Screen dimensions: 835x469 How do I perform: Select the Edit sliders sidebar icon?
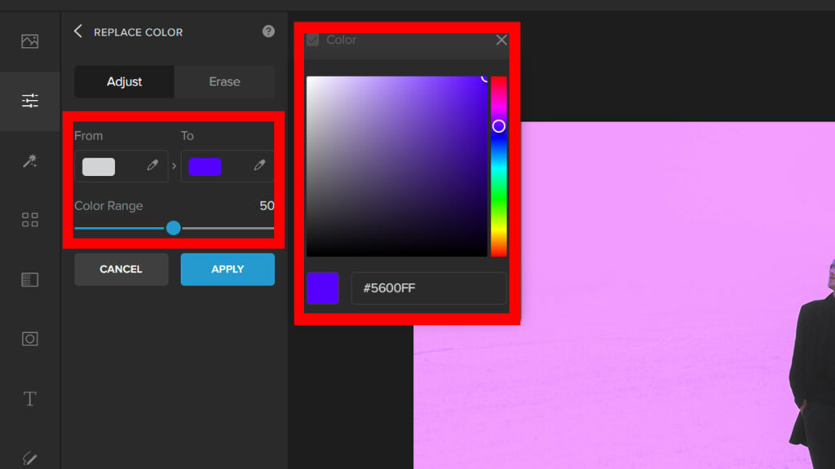(x=30, y=101)
